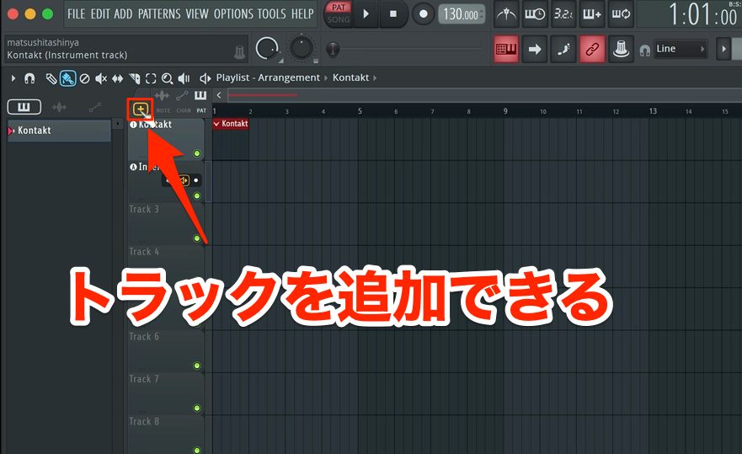The width and height of the screenshot is (742, 454).
Task: Toggle the magnet snap icon
Action: pos(29,78)
